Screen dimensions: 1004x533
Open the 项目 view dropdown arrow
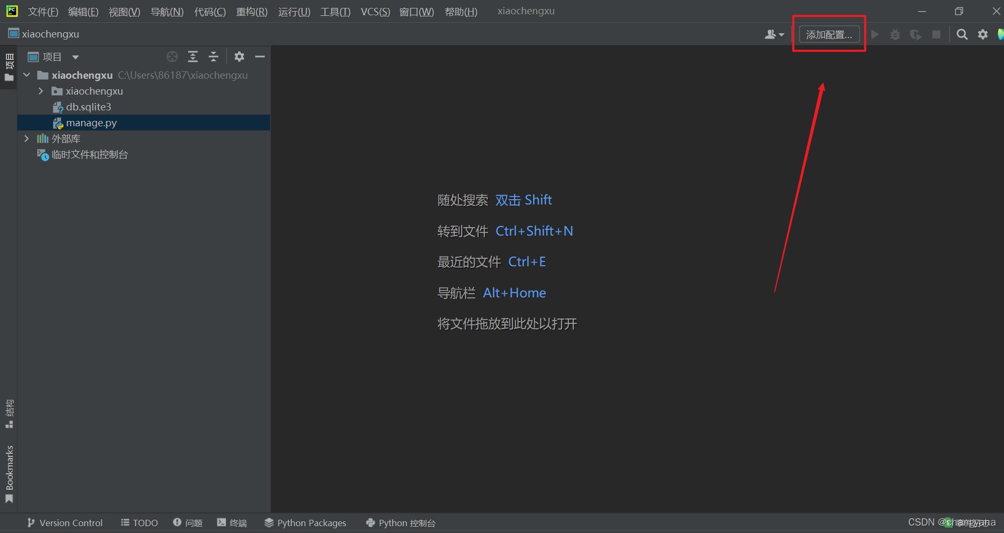pos(76,57)
